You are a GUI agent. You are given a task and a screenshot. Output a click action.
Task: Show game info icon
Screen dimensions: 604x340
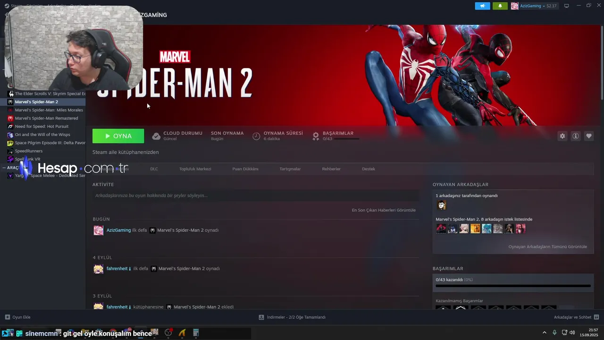pos(575,136)
